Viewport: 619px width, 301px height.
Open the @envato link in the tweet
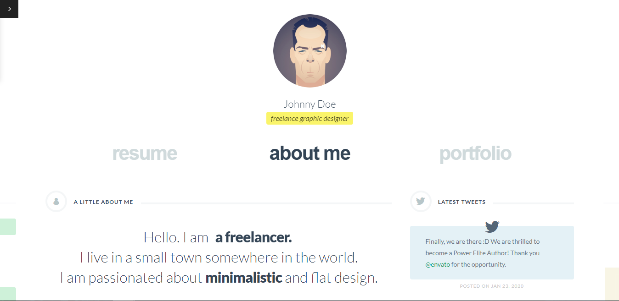coord(438,264)
